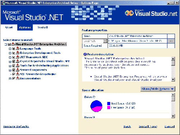Click the blue Used Space color swatch
The height and width of the screenshot is (135, 180).
[109, 103]
